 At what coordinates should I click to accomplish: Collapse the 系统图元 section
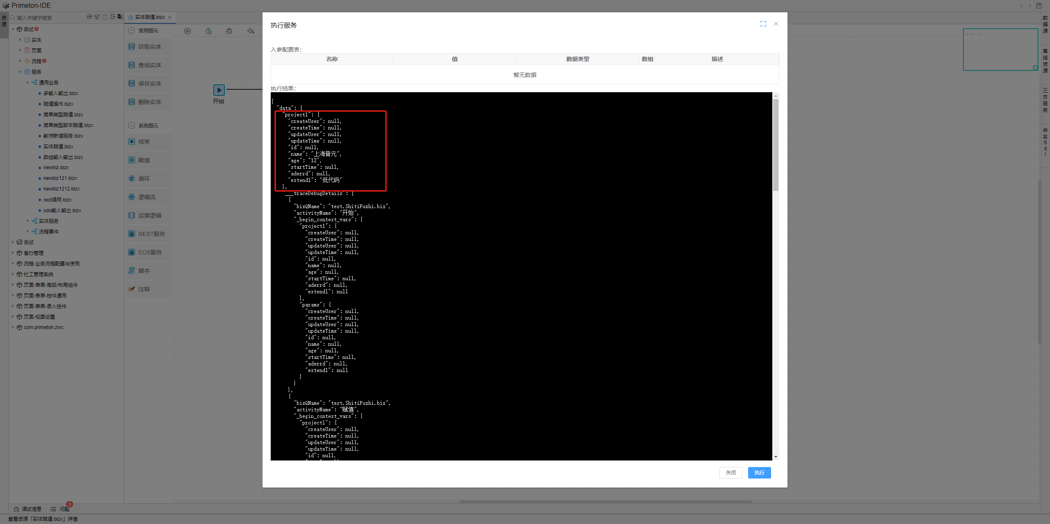tap(131, 125)
